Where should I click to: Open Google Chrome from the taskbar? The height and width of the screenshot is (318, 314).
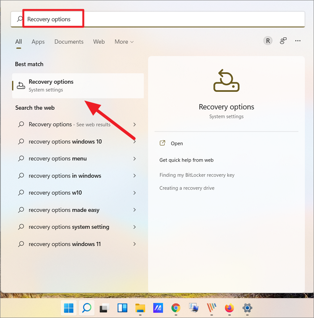[176, 308]
